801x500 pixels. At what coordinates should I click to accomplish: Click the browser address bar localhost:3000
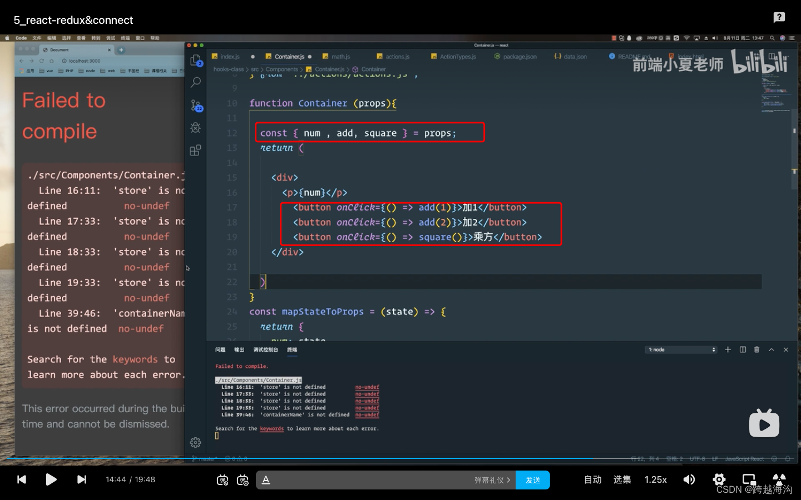[120, 61]
